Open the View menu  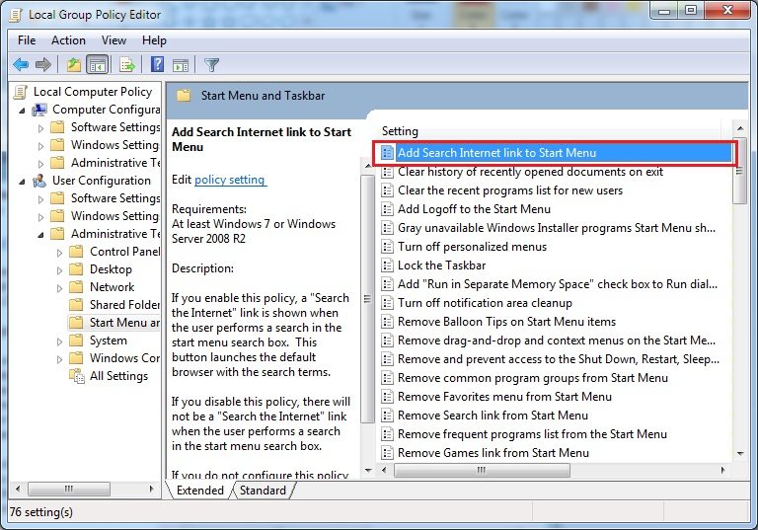coord(114,40)
